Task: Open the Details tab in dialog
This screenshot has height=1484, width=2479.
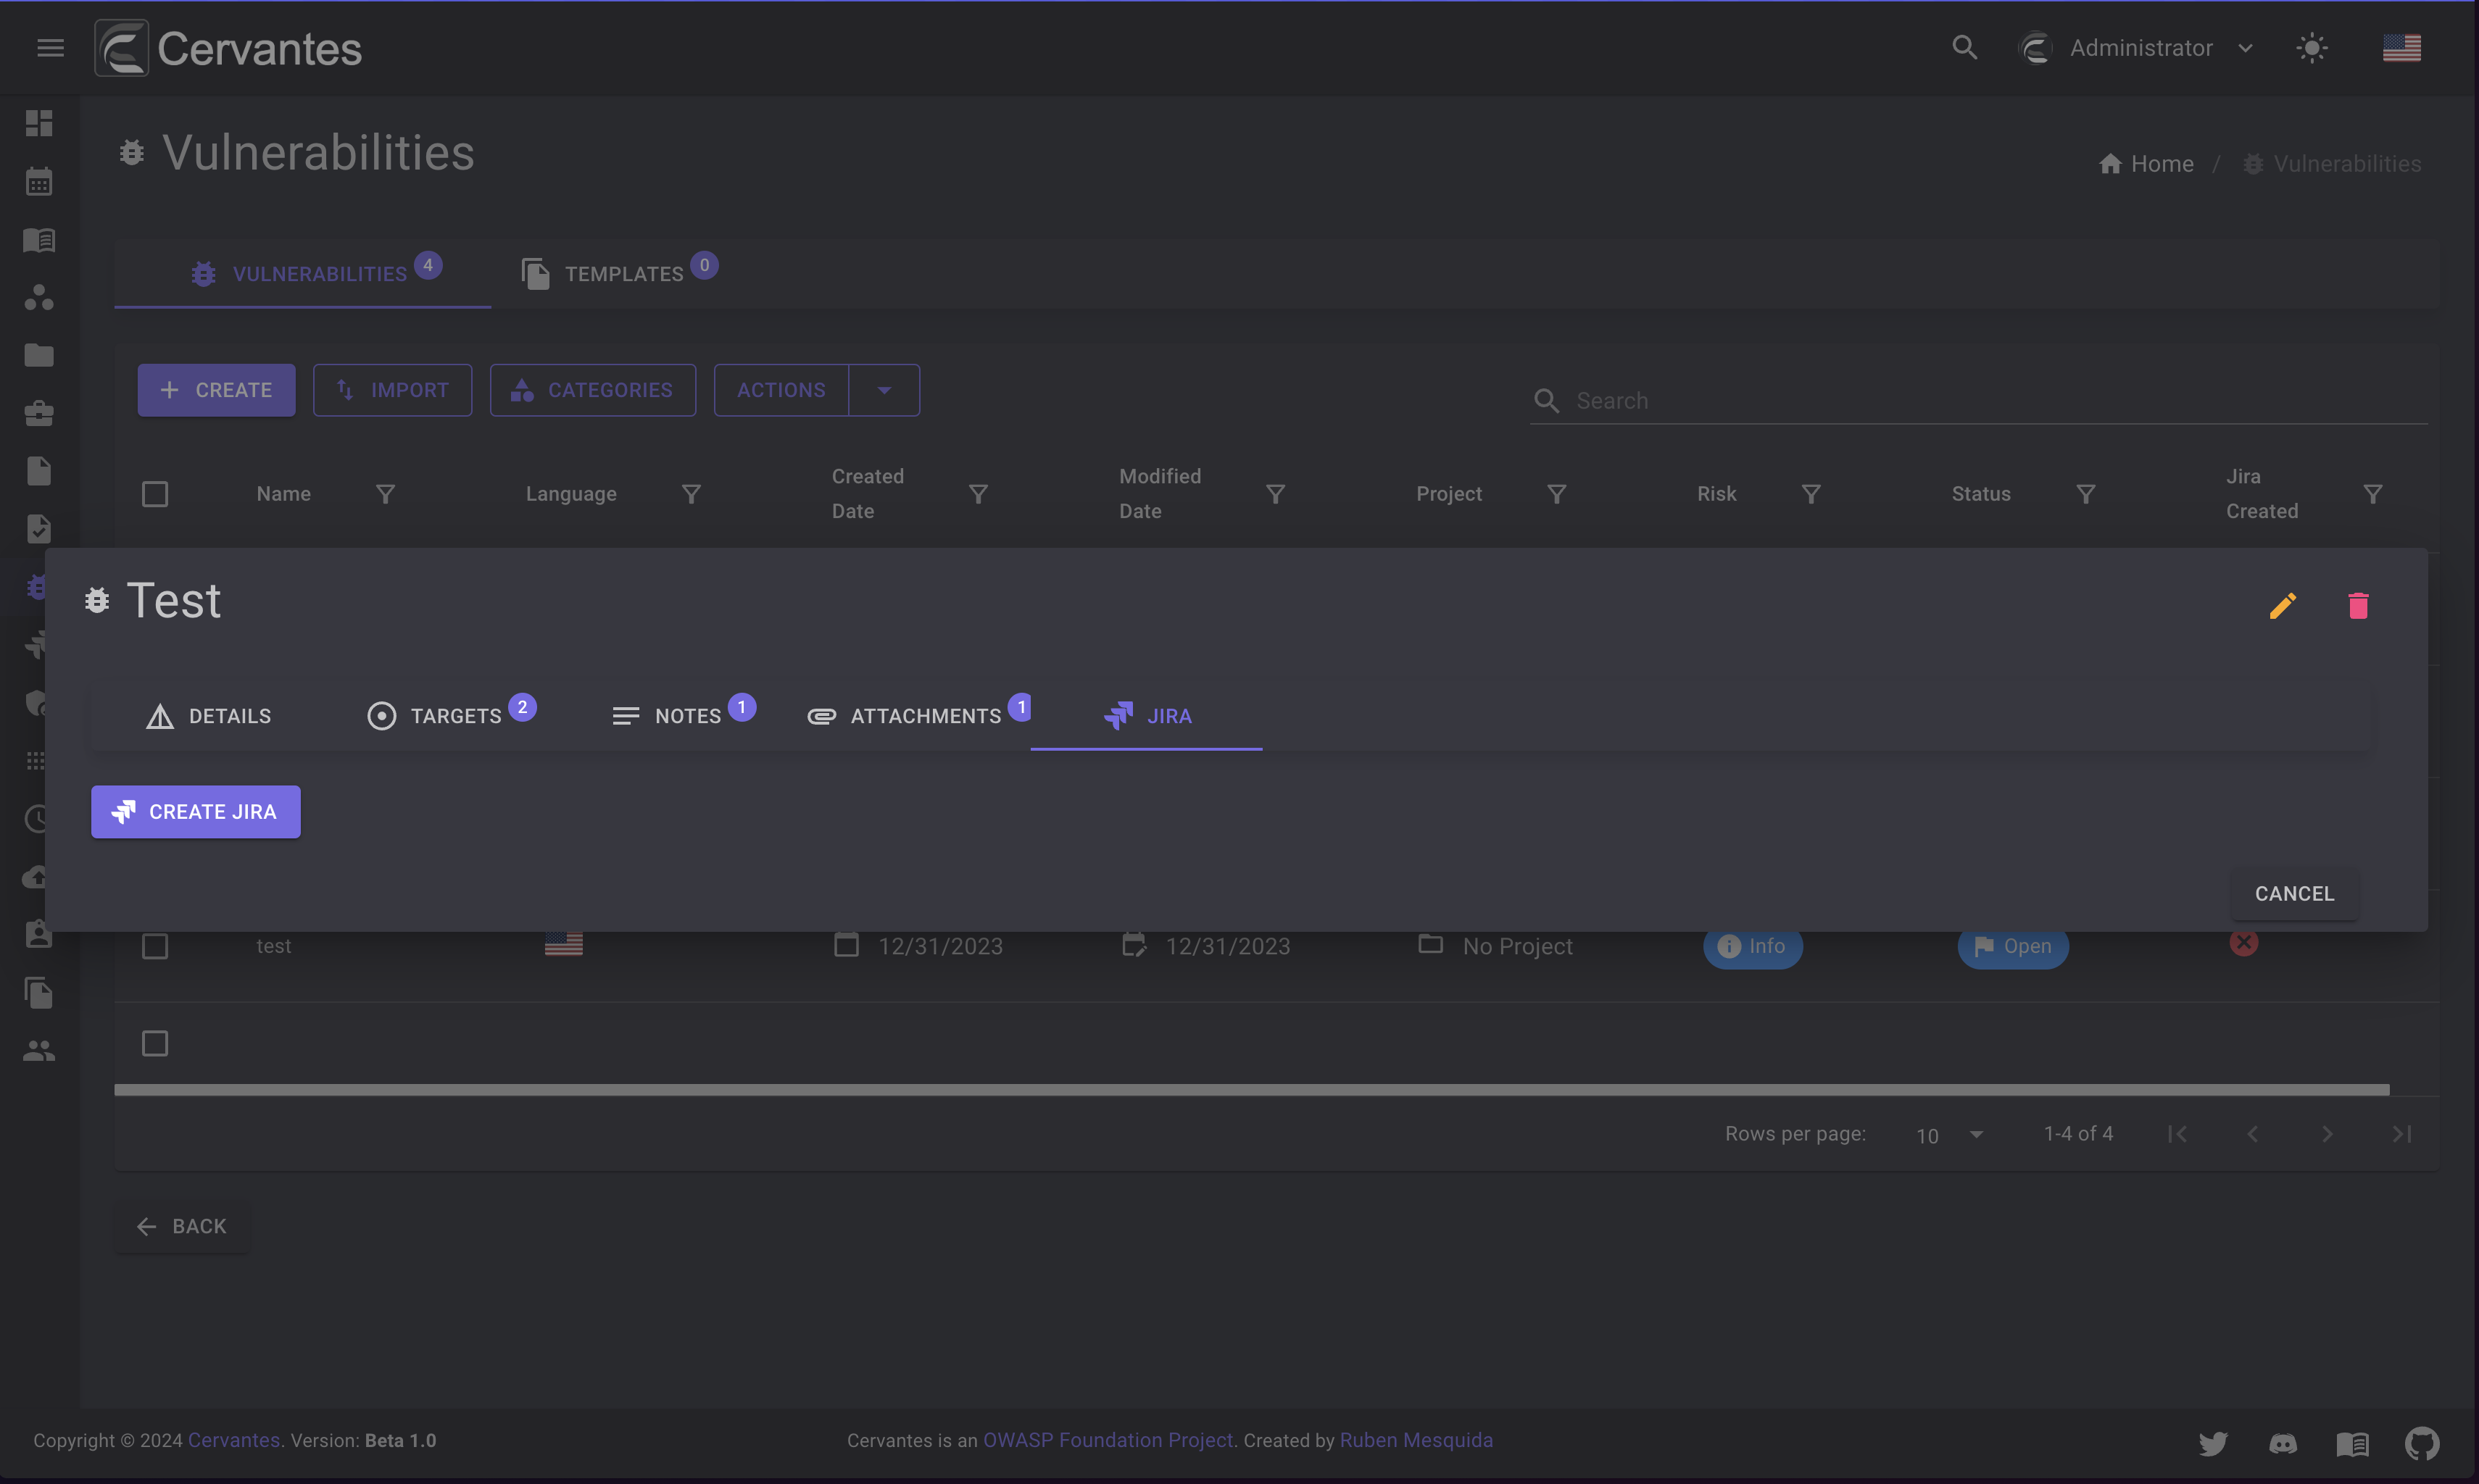Action: (208, 716)
